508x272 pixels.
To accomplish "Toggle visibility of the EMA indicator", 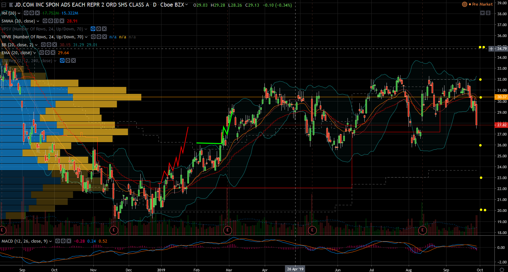I will tap(42, 53).
